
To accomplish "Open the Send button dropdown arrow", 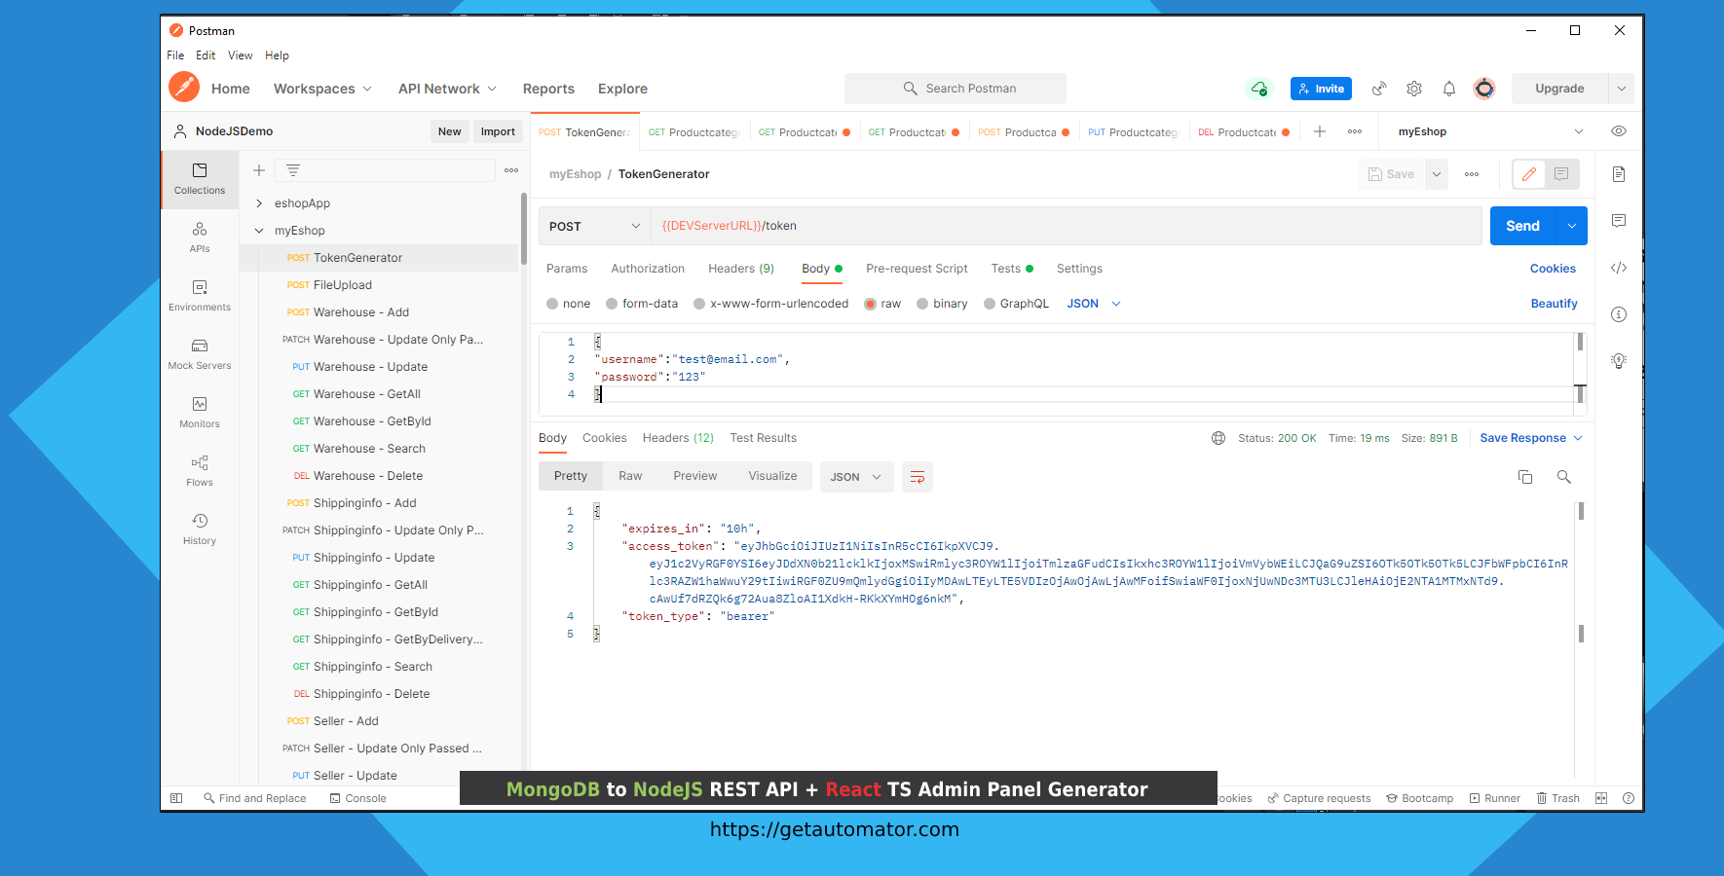I will pos(1571,226).
